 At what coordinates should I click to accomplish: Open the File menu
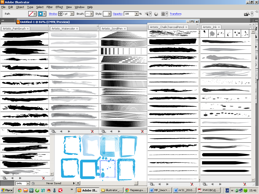click(x=3, y=7)
